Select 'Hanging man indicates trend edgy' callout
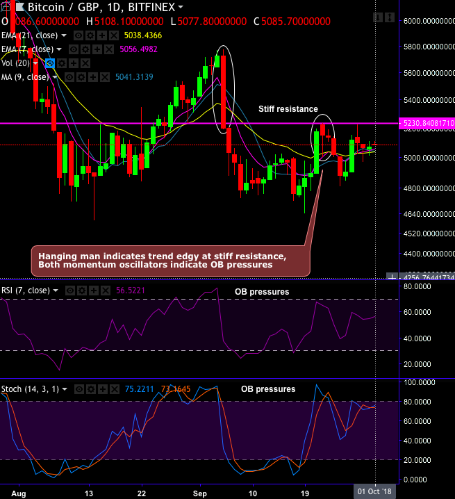The width and height of the screenshot is (455, 499). tap(171, 261)
